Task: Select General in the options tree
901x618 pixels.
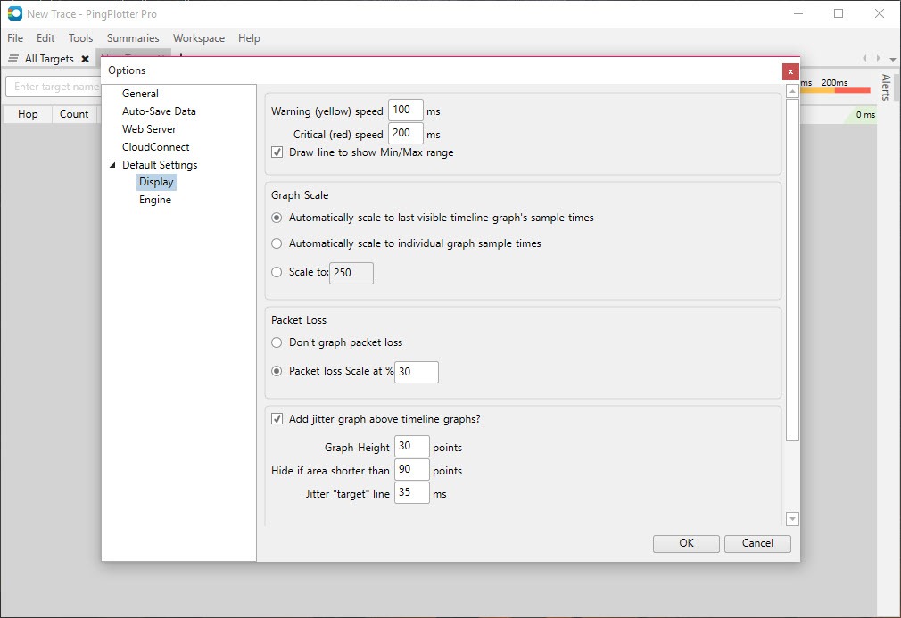Action: (x=140, y=94)
